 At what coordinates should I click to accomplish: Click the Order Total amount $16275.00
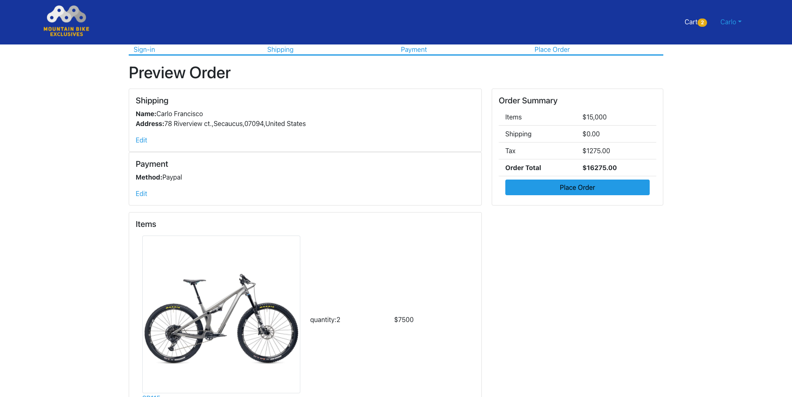(x=599, y=168)
